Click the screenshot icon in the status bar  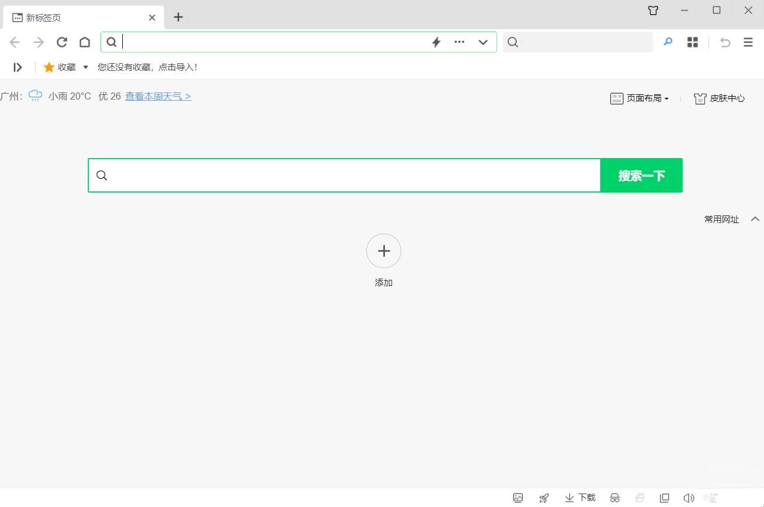518,498
